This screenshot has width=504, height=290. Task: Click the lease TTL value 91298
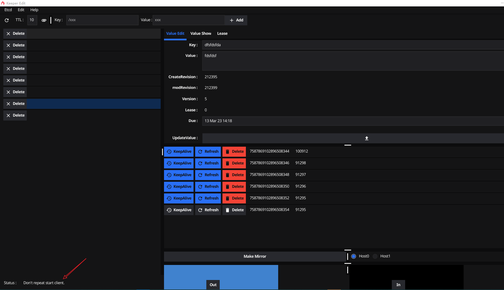point(300,163)
